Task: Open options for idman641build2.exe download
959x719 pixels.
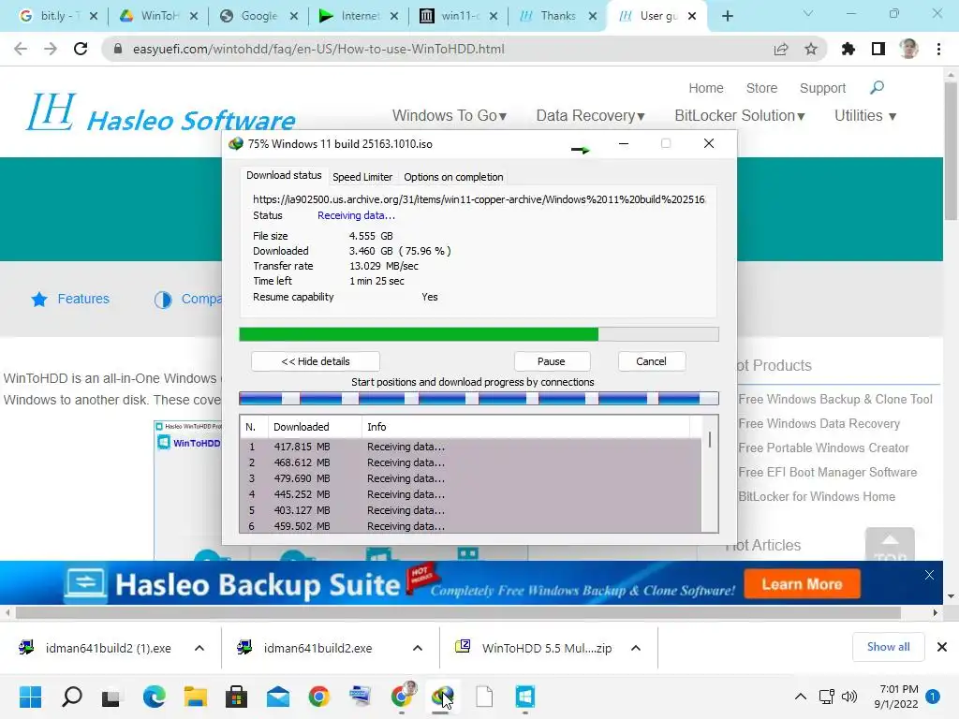Action: pos(418,648)
